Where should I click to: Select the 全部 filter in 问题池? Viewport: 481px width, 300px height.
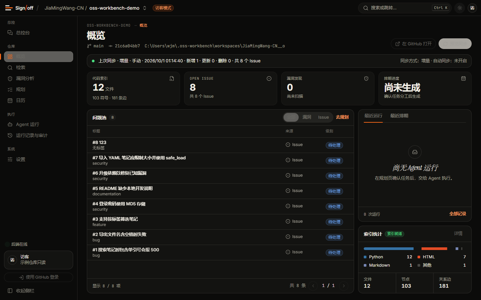(x=291, y=117)
